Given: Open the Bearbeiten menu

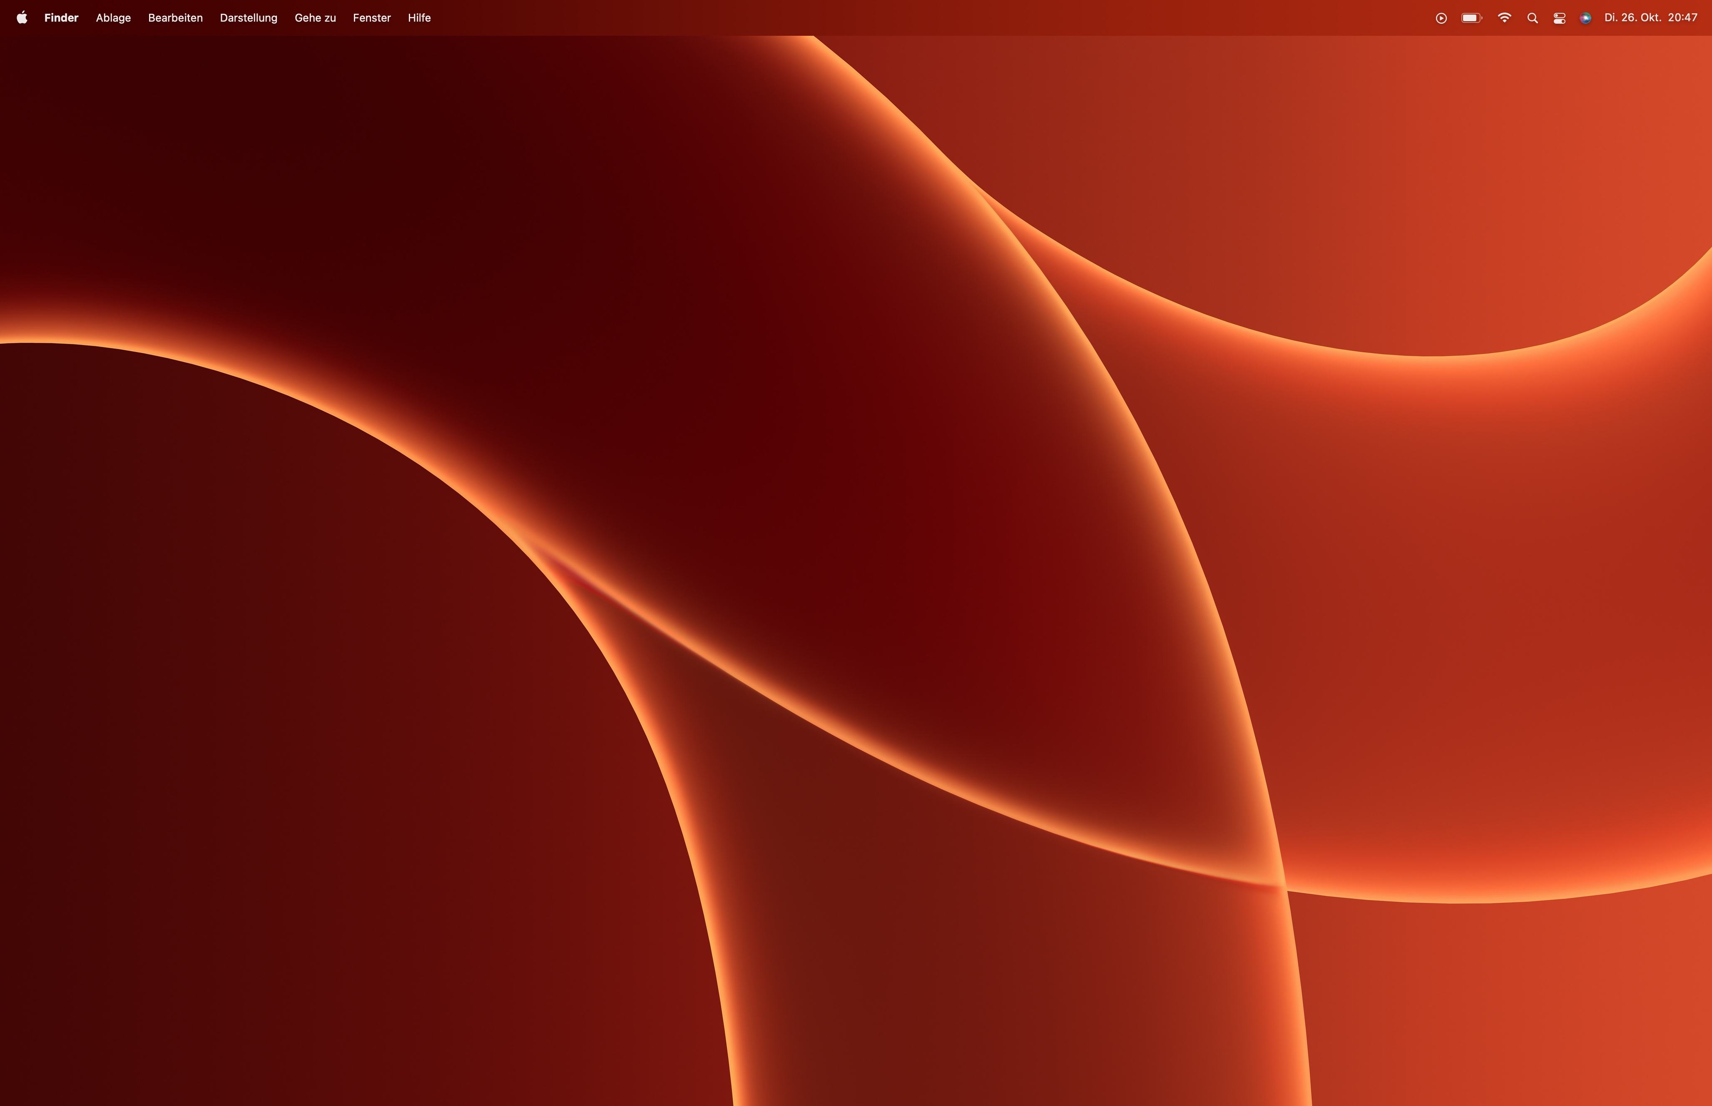Looking at the screenshot, I should pos(175,18).
